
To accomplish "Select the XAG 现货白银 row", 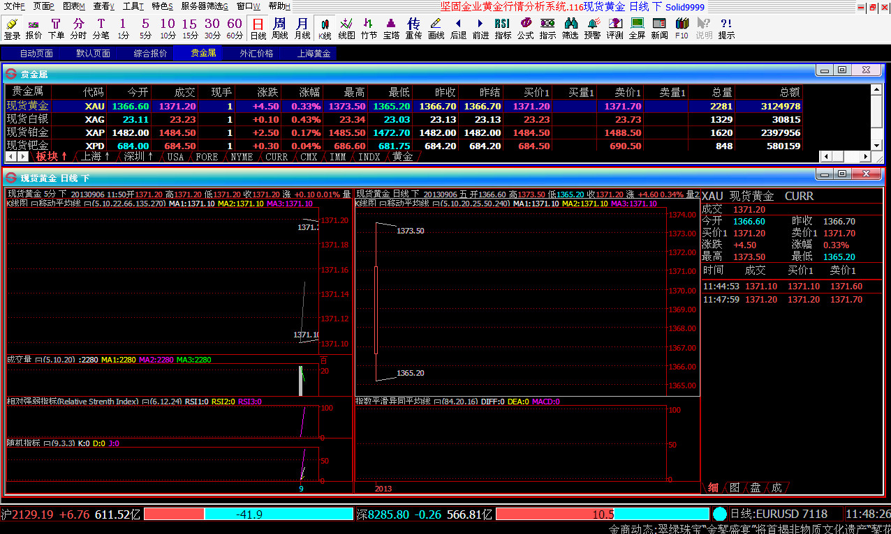I will [404, 120].
